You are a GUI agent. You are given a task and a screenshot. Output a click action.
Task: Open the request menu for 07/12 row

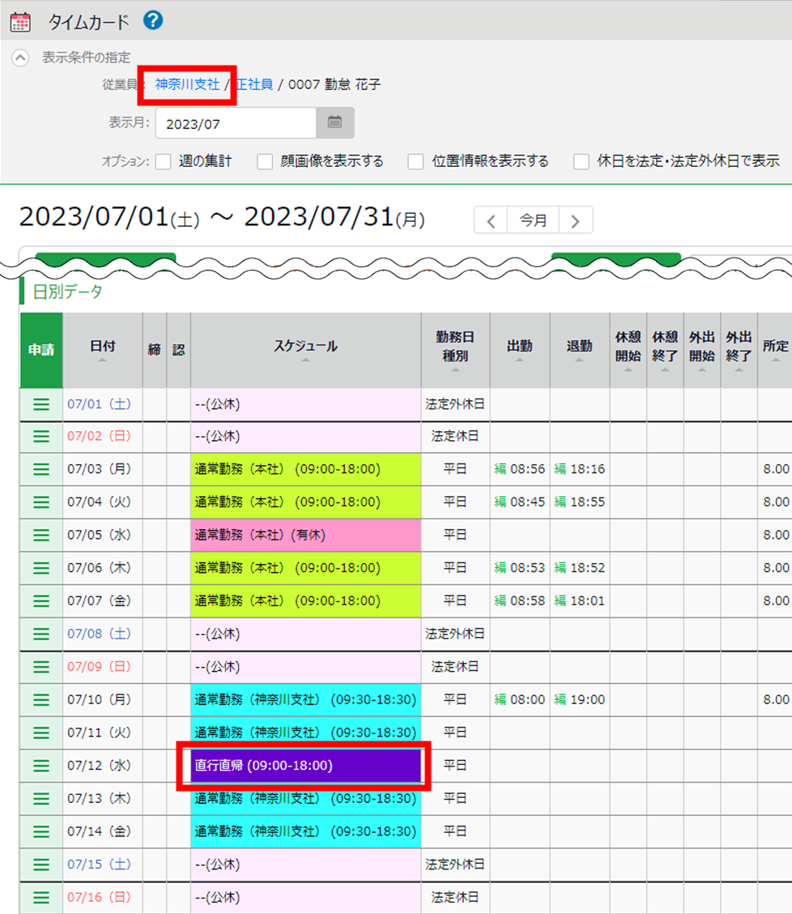pyautogui.click(x=41, y=766)
